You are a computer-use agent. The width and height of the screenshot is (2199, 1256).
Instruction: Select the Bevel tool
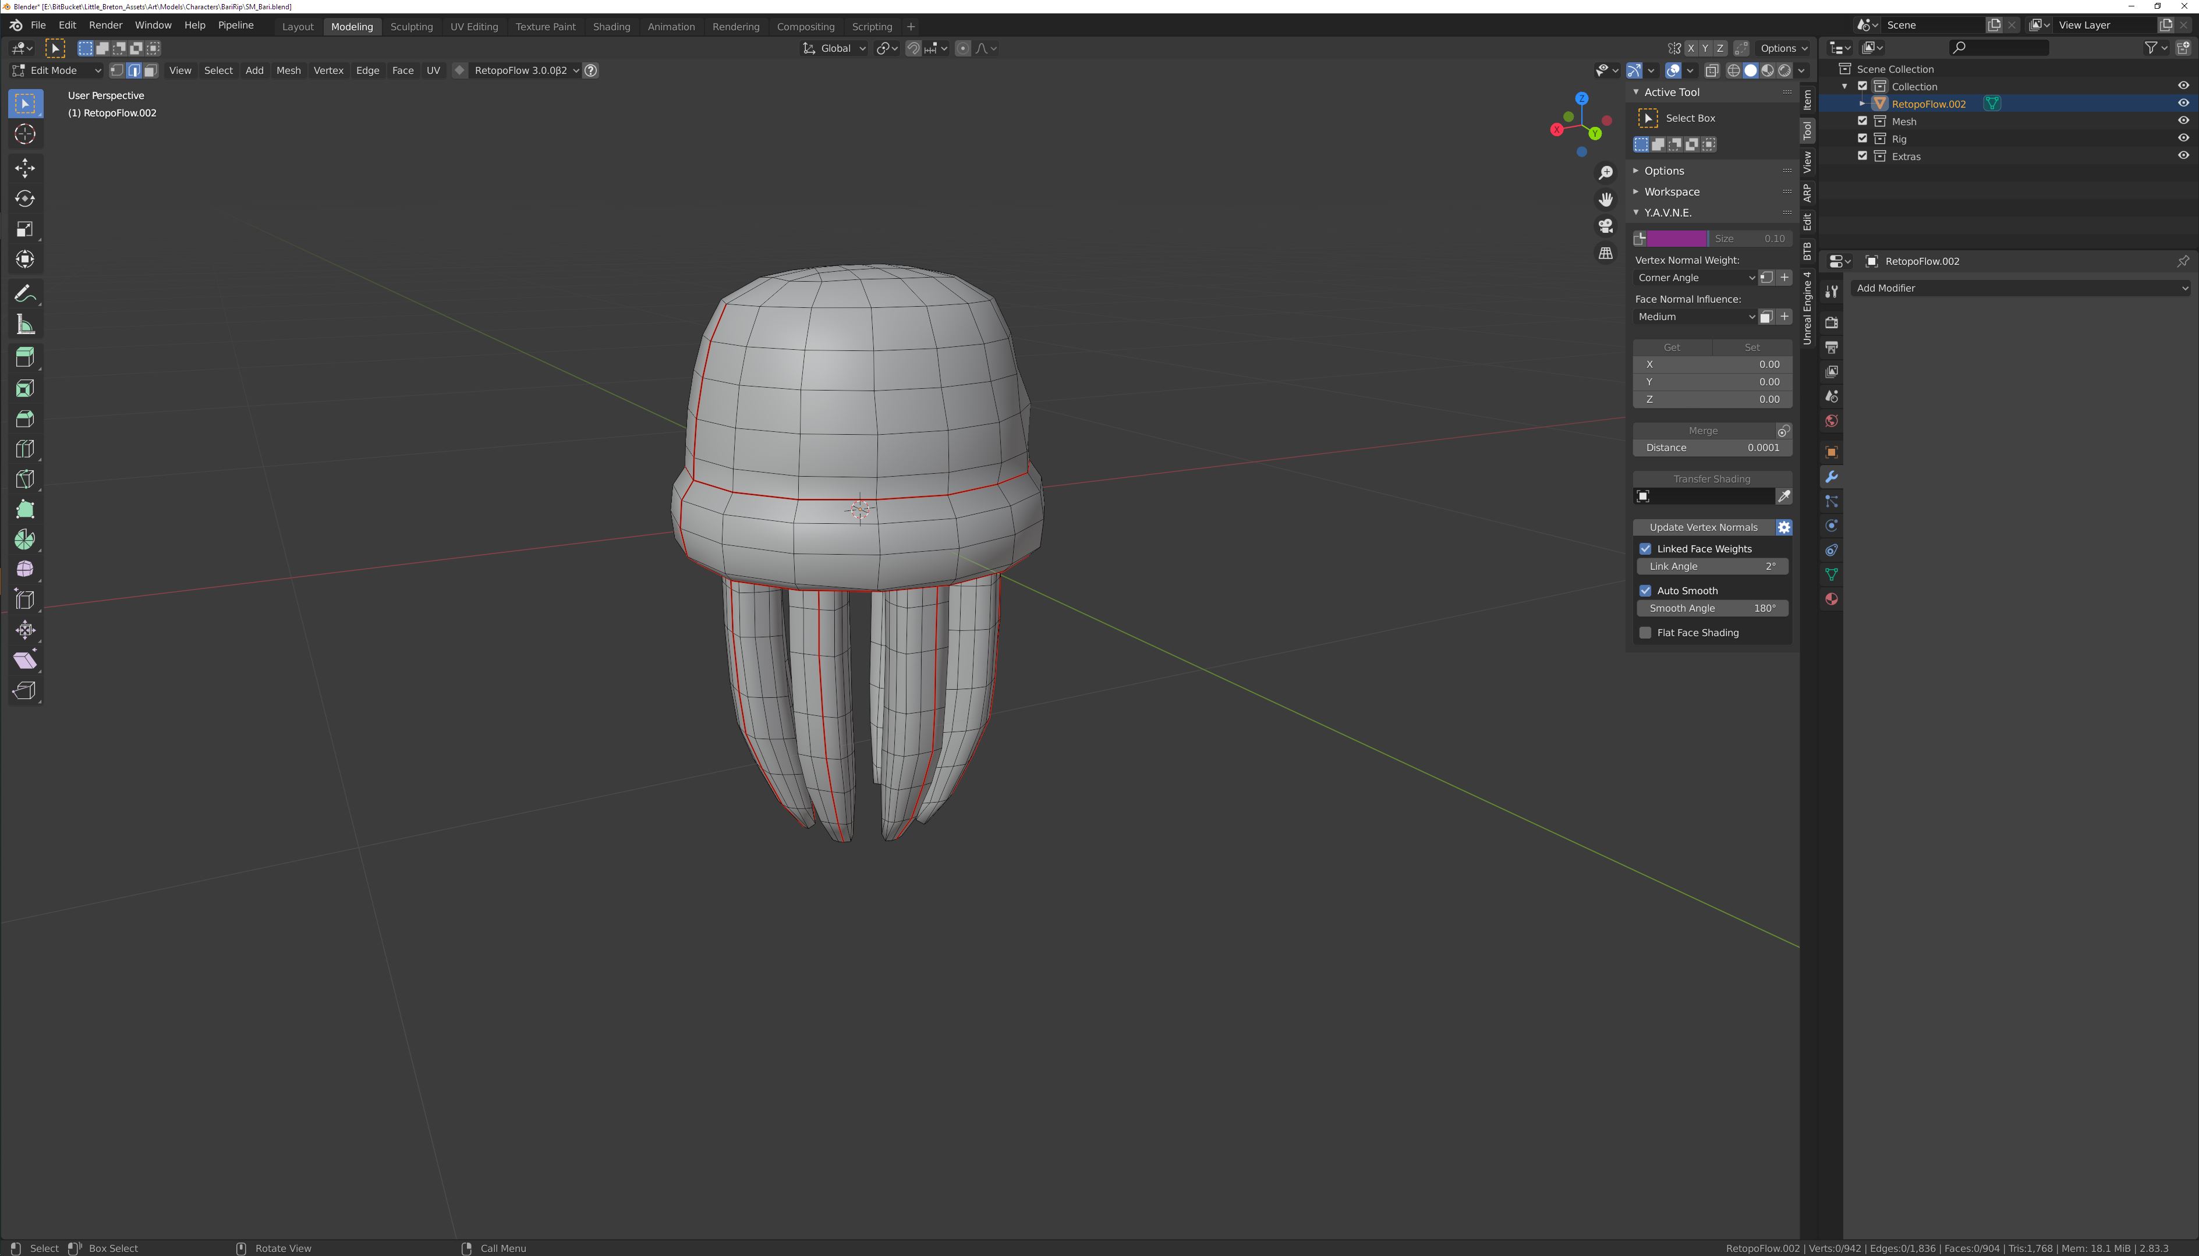click(x=25, y=418)
